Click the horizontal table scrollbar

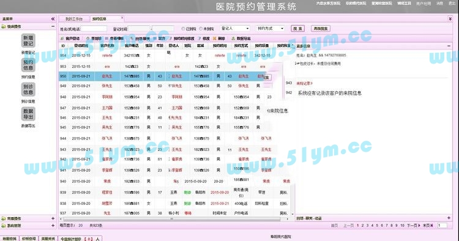click(172, 219)
